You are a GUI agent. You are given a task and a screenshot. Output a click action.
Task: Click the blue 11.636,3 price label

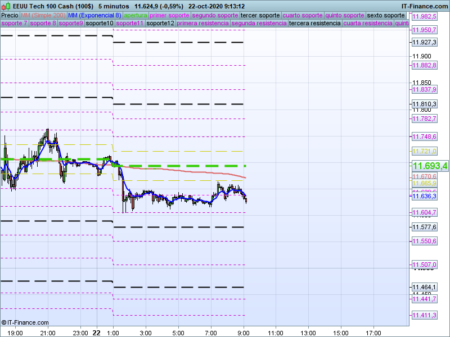coord(425,196)
